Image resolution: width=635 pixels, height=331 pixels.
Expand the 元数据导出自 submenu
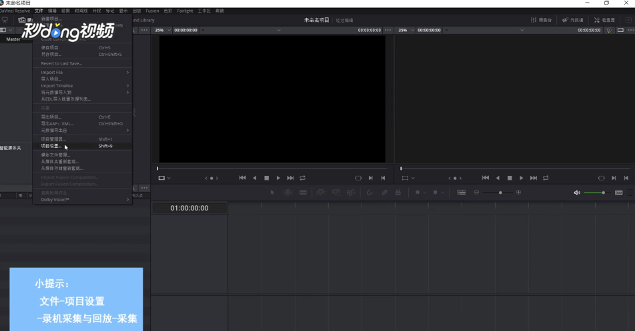click(x=82, y=130)
